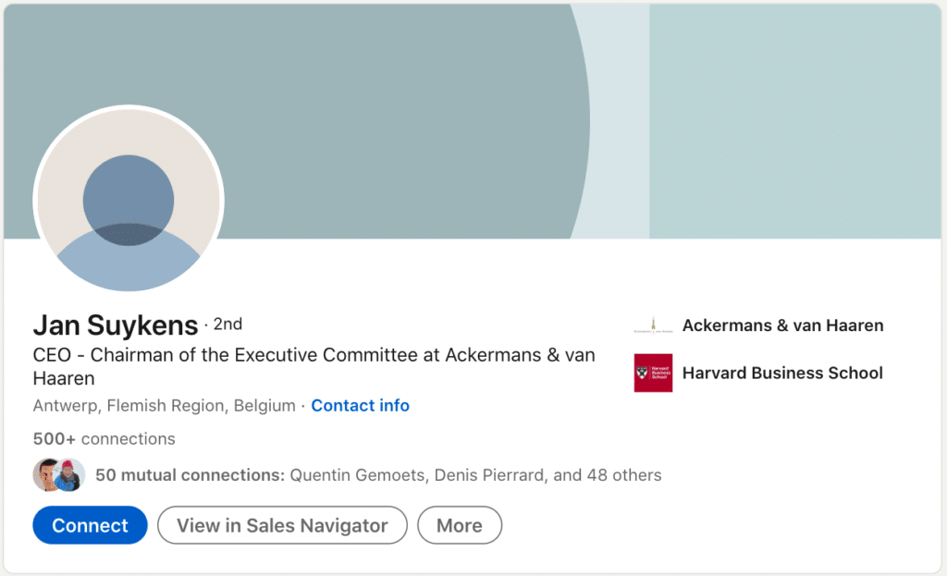Click the Jan Suykens profile name
This screenshot has width=947, height=576.
(116, 325)
